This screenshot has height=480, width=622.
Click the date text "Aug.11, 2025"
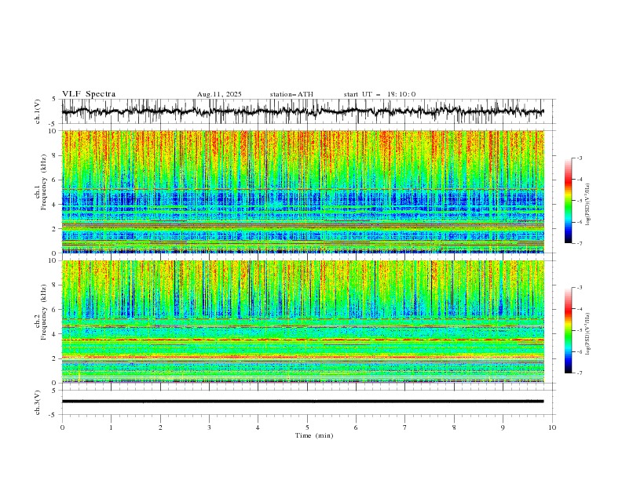point(219,94)
